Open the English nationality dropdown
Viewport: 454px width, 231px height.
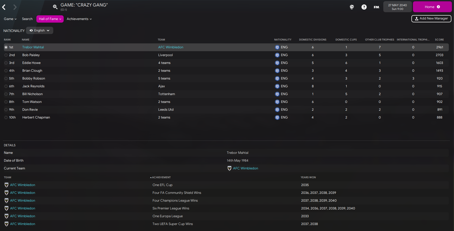pos(40,30)
